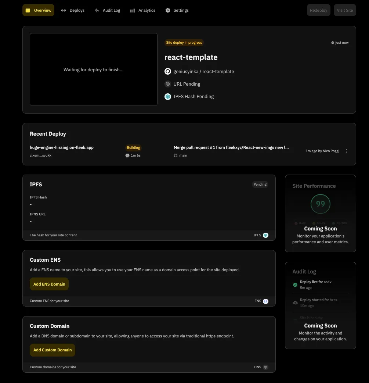Image resolution: width=369 pixels, height=383 pixels.
Task: Click the git branch icon beside main
Action: coord(176,155)
